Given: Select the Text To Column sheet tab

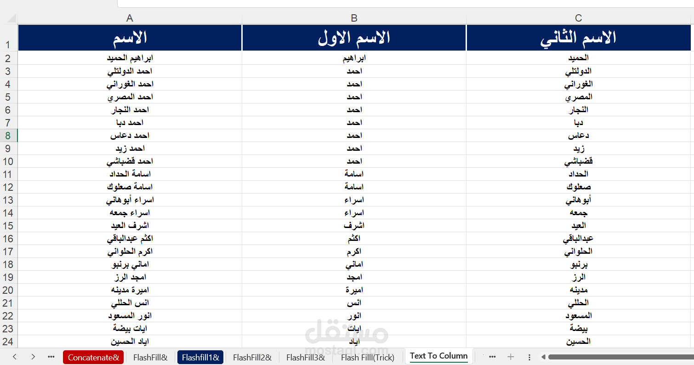Looking at the screenshot, I should (x=438, y=356).
